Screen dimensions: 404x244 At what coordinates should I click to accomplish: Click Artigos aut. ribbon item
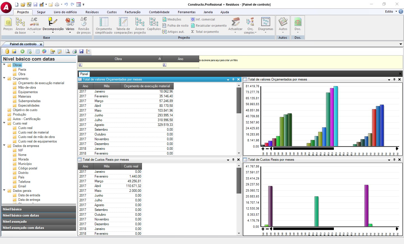click(x=173, y=32)
